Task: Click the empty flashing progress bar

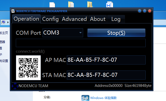Action: coord(81,43)
